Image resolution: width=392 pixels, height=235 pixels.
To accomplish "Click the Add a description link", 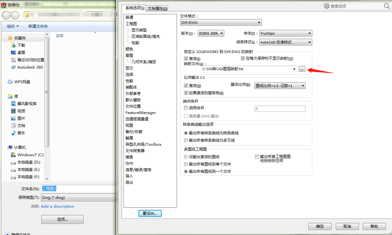I will coord(57,206).
